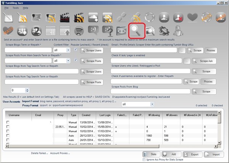The height and width of the screenshot is (163, 229).
Task: Click the cloud with plus sign icon
Action: point(94,17)
